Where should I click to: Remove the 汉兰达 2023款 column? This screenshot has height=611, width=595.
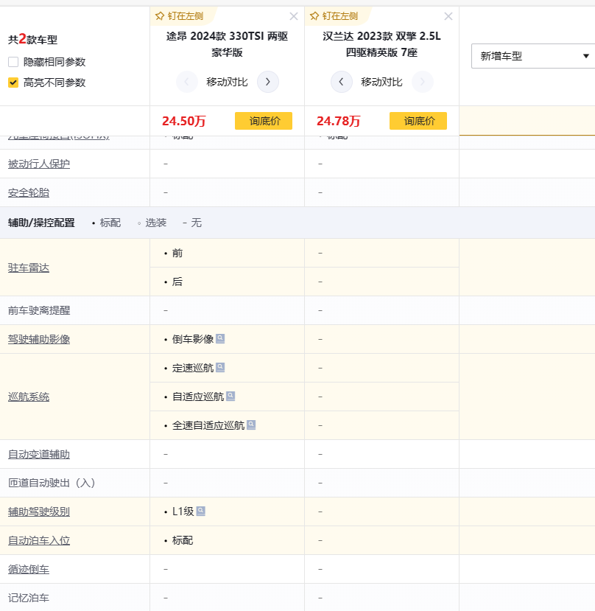[448, 16]
